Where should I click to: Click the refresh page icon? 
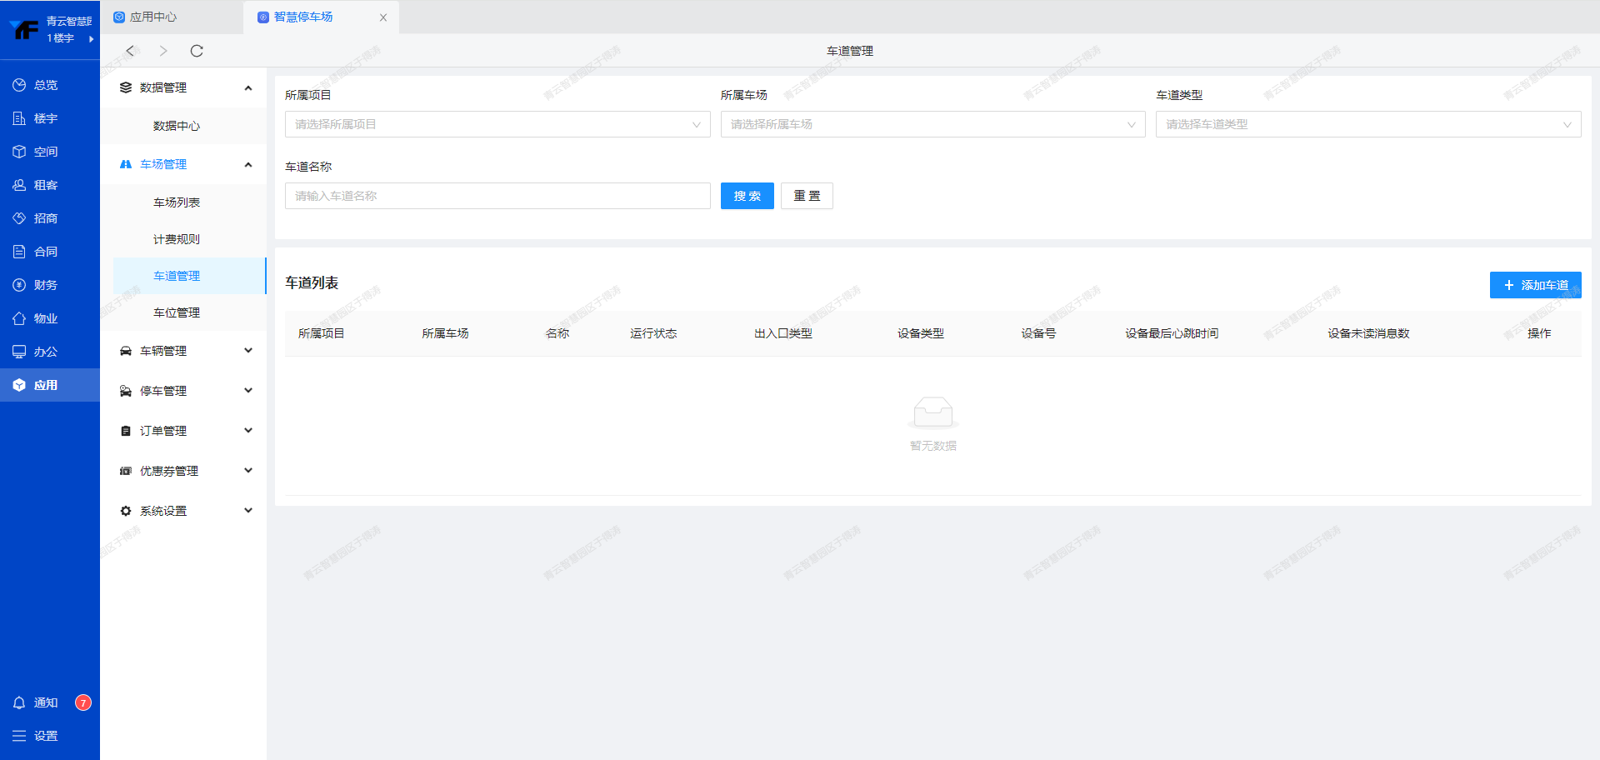click(x=197, y=51)
